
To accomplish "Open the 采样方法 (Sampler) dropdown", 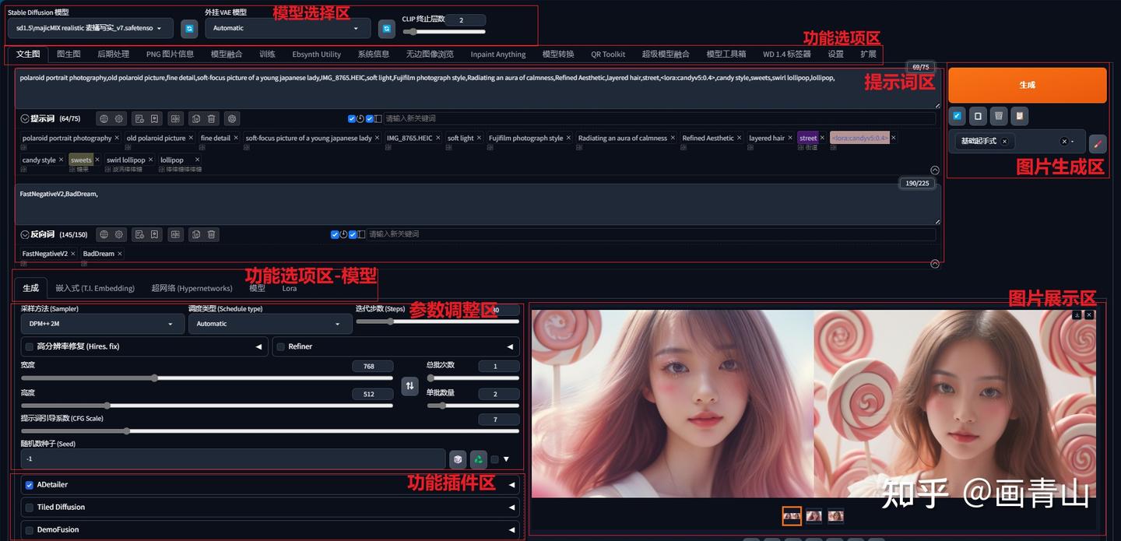I will coord(101,323).
